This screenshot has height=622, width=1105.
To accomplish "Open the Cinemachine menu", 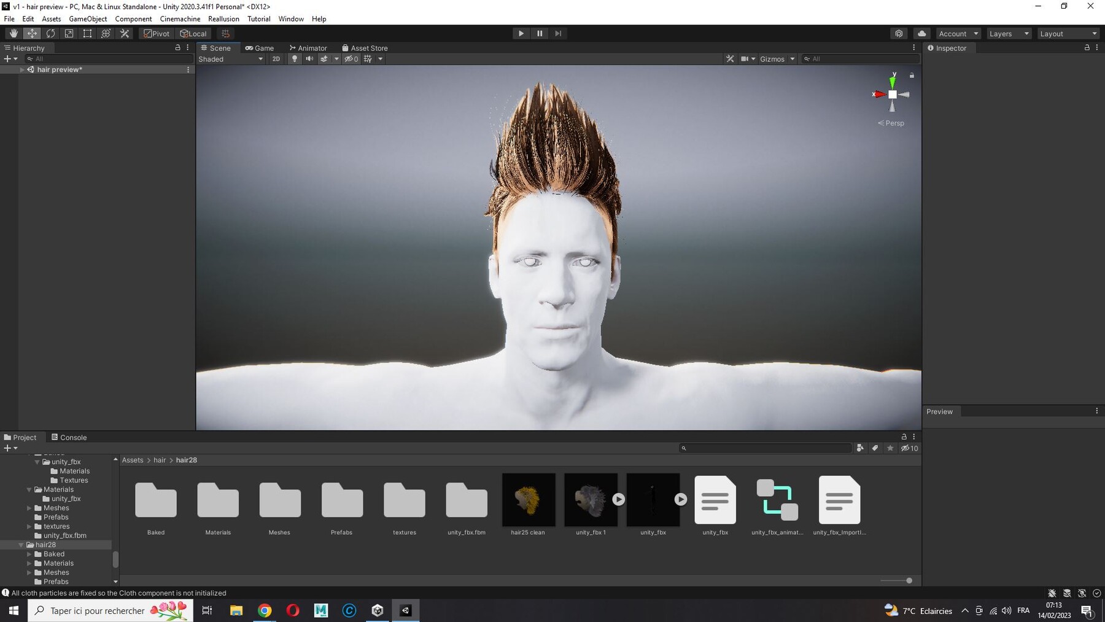I will tap(180, 19).
